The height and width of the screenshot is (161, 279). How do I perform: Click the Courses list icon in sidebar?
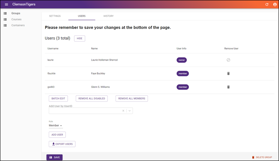coord(5,20)
